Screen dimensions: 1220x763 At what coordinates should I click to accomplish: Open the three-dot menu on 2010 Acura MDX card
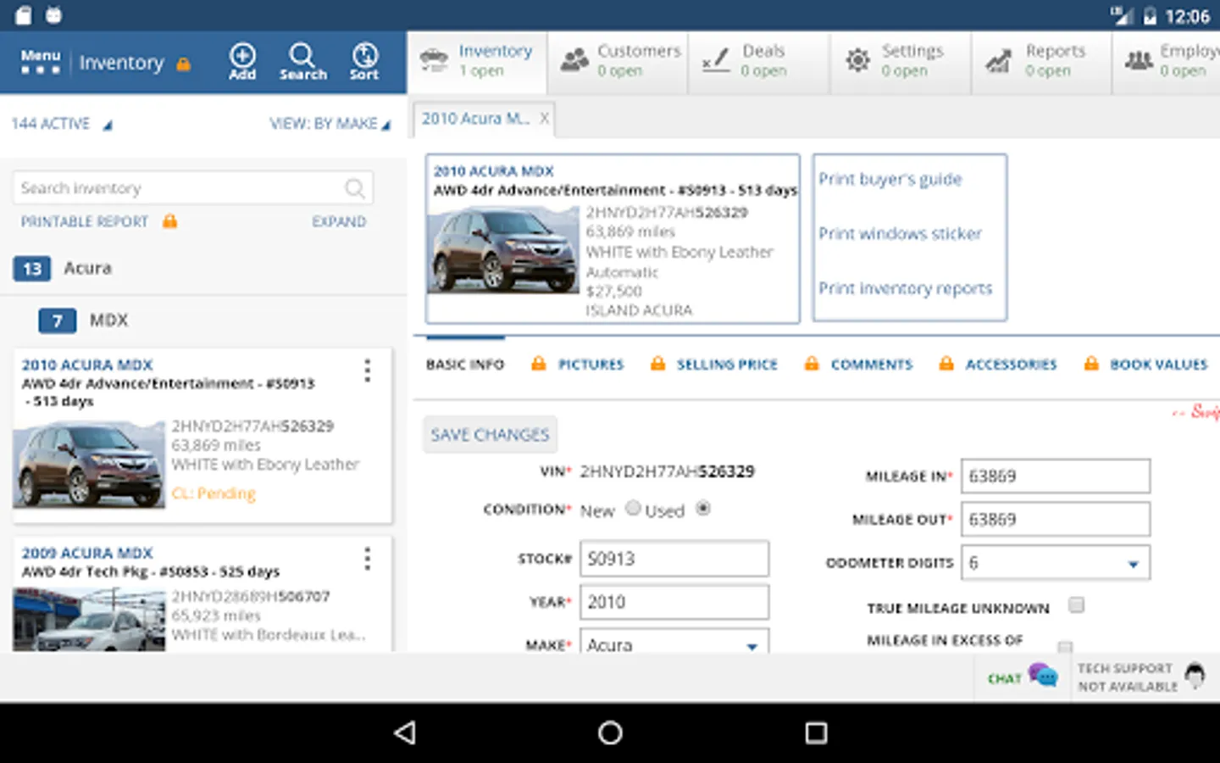(x=367, y=370)
